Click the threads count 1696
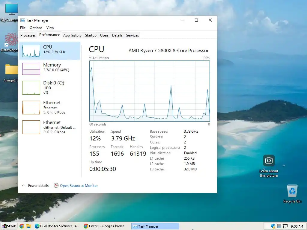 pyautogui.click(x=117, y=154)
